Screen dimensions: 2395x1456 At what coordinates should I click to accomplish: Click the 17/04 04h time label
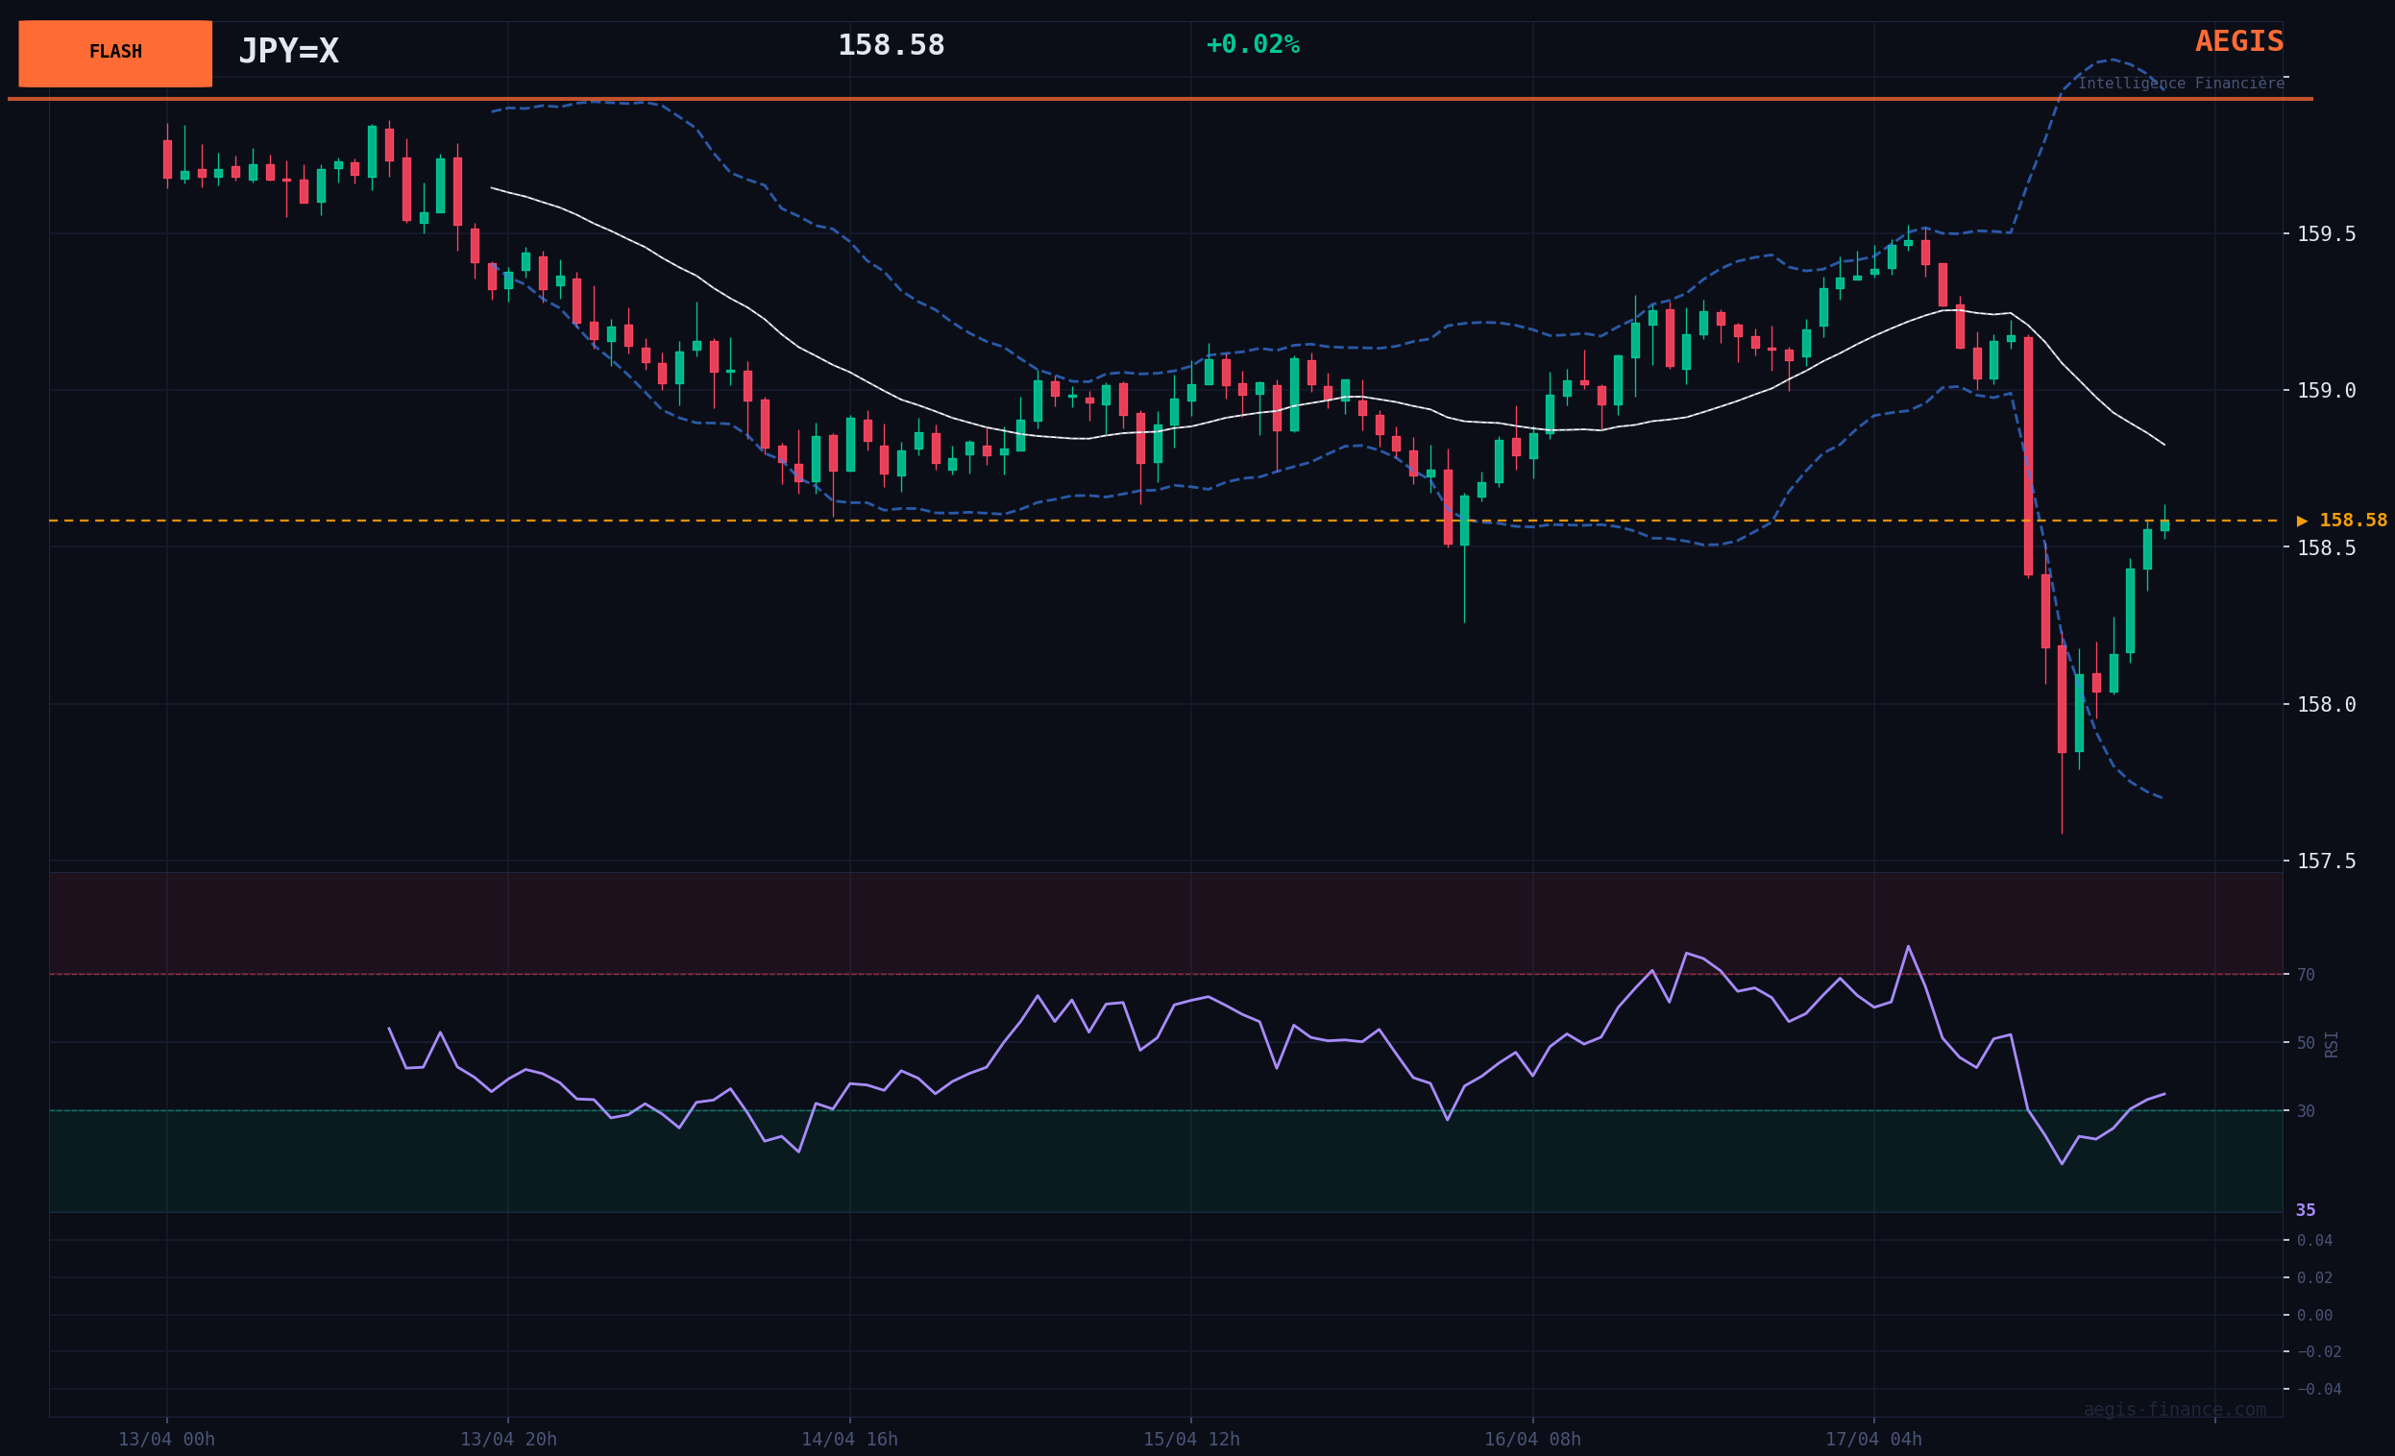pos(1873,1440)
